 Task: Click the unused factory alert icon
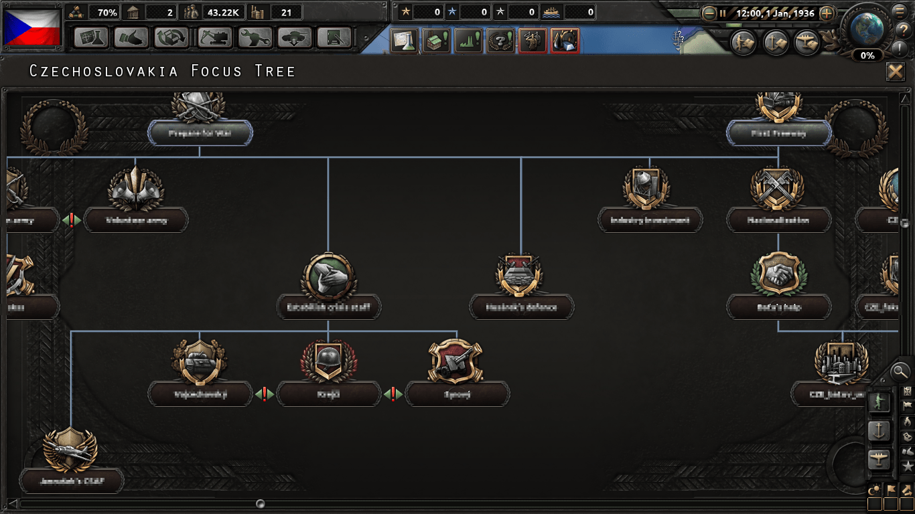click(437, 41)
